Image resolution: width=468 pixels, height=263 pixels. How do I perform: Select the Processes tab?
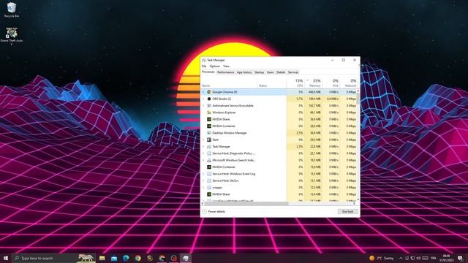208,72
